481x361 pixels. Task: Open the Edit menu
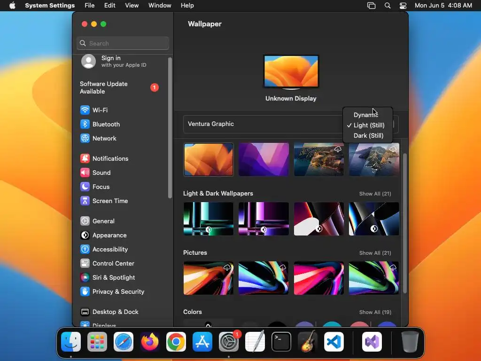click(109, 6)
